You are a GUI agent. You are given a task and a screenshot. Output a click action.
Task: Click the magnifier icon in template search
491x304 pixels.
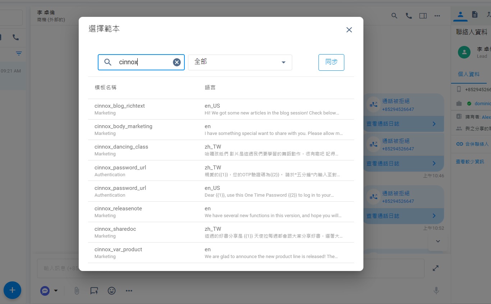point(108,62)
